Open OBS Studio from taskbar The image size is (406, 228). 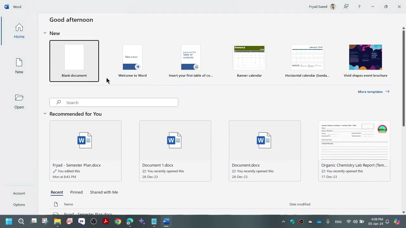click(94, 221)
